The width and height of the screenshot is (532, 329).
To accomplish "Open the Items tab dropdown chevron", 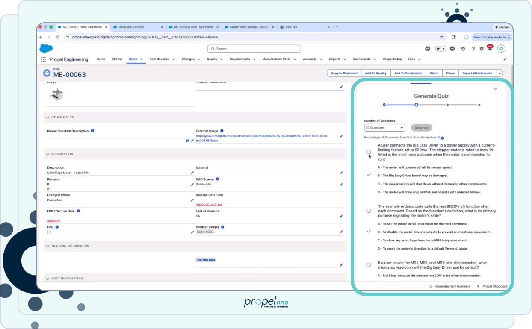I will [x=142, y=59].
